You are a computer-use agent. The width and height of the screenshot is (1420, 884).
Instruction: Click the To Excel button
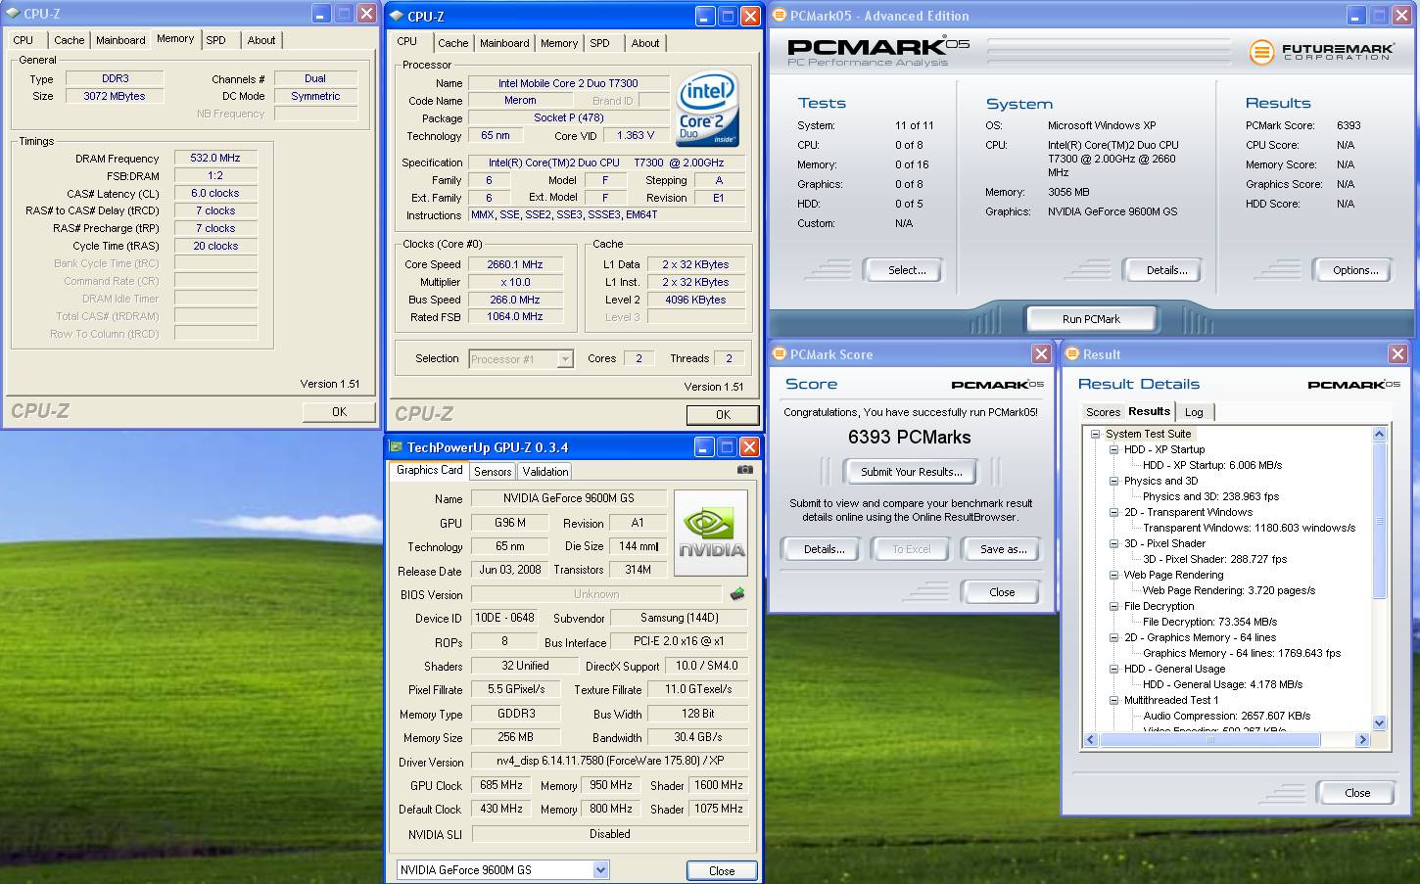point(912,549)
